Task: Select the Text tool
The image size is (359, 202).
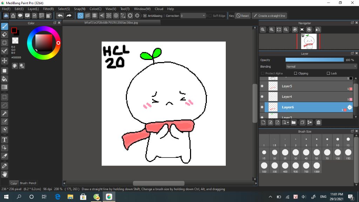Action: pyautogui.click(x=5, y=140)
